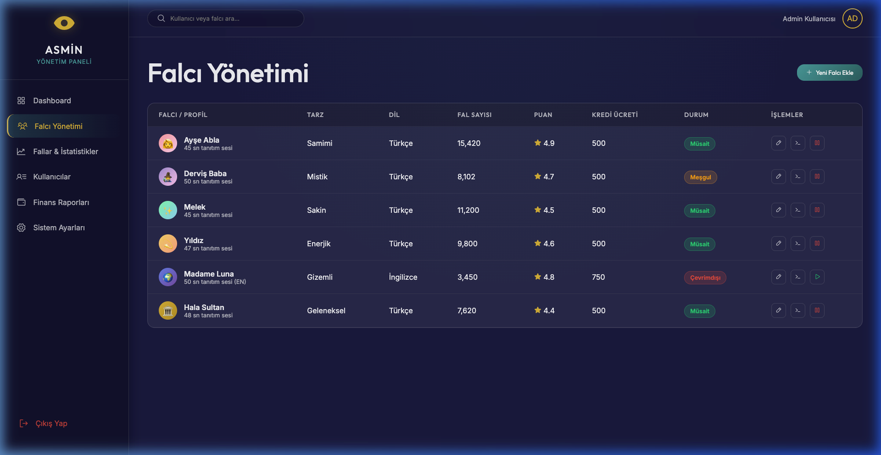Click the edit pencil icon for Ayşe Abla

(779, 143)
